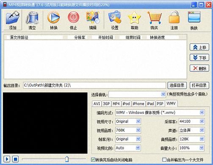Click 打开目录 to open the output folder

[x=199, y=85]
